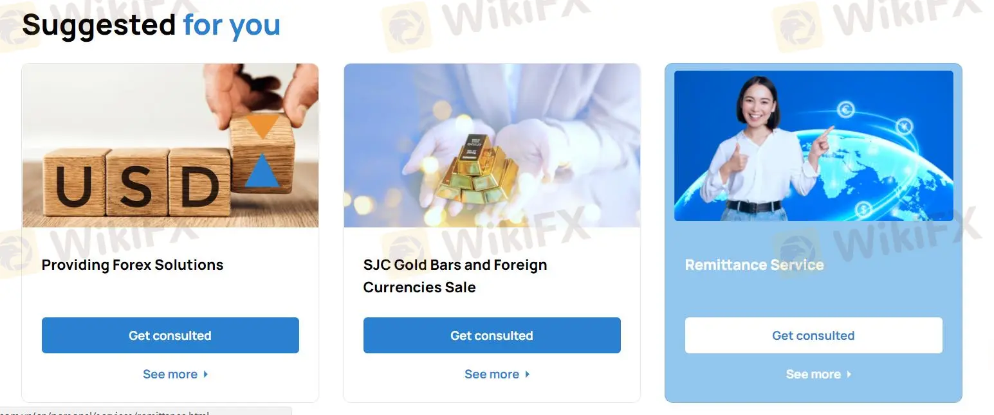
Task: Click the Providing Forex Solutions title
Action: pos(133,265)
